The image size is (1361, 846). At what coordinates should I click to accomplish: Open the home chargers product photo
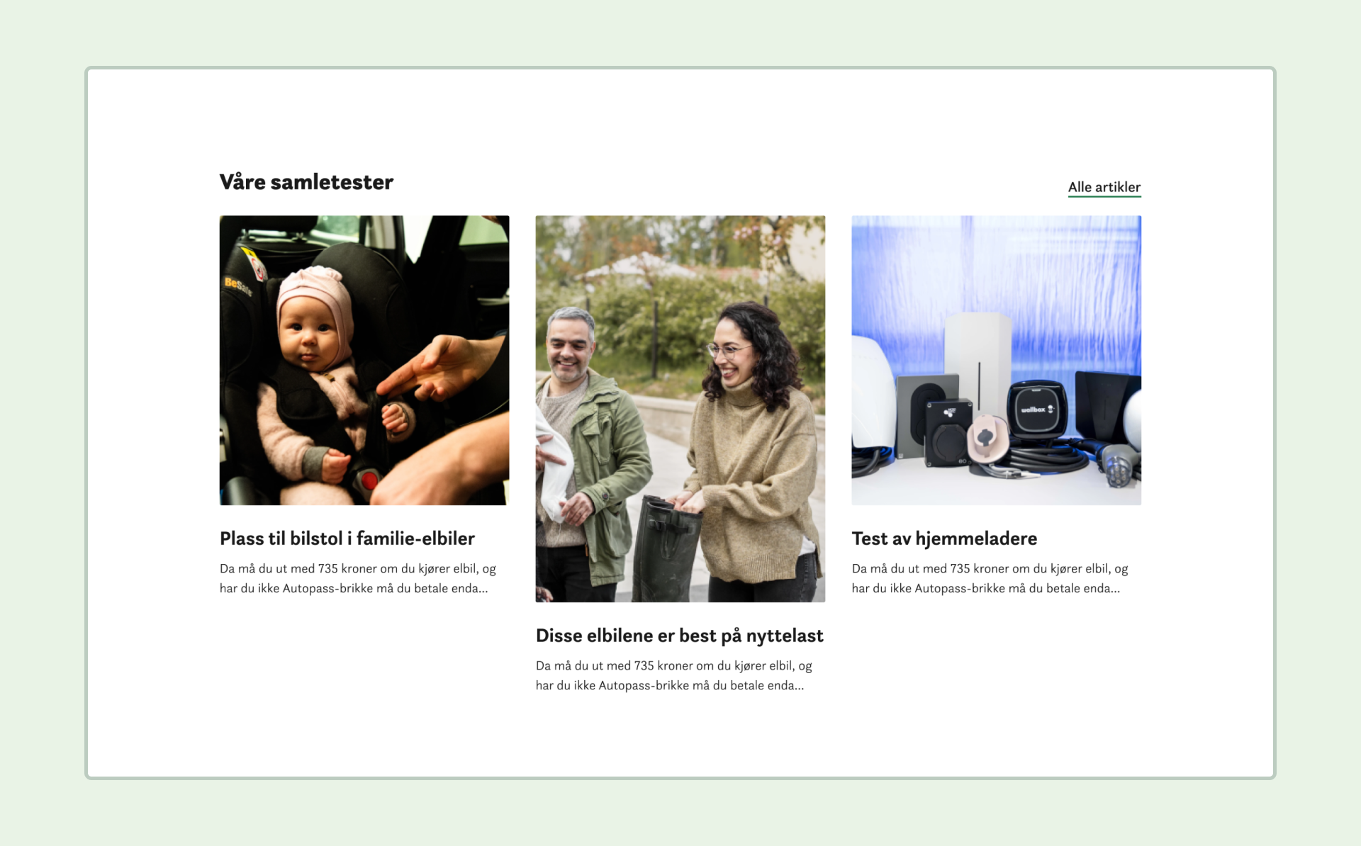point(997,360)
